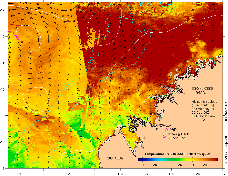The width and height of the screenshot is (228, 176).
Task: Click the 'Argo' legend label
Action: [173, 129]
